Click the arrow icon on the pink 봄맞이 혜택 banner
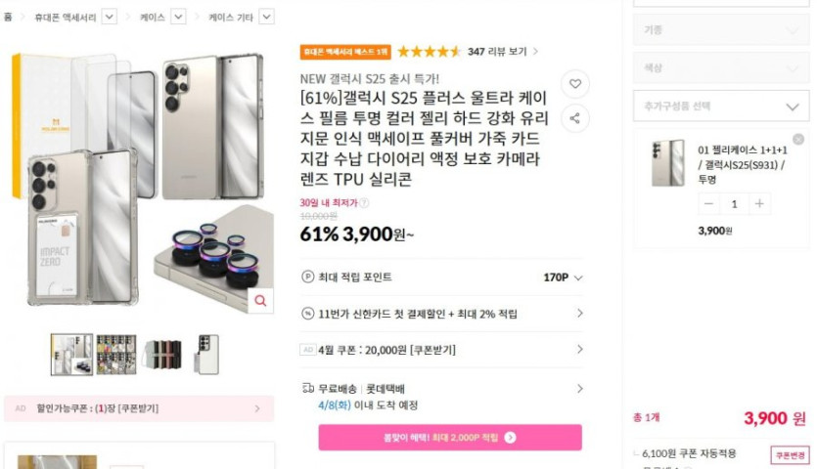 (511, 438)
